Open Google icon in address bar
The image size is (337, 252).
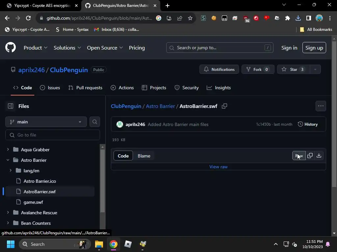pos(159,18)
